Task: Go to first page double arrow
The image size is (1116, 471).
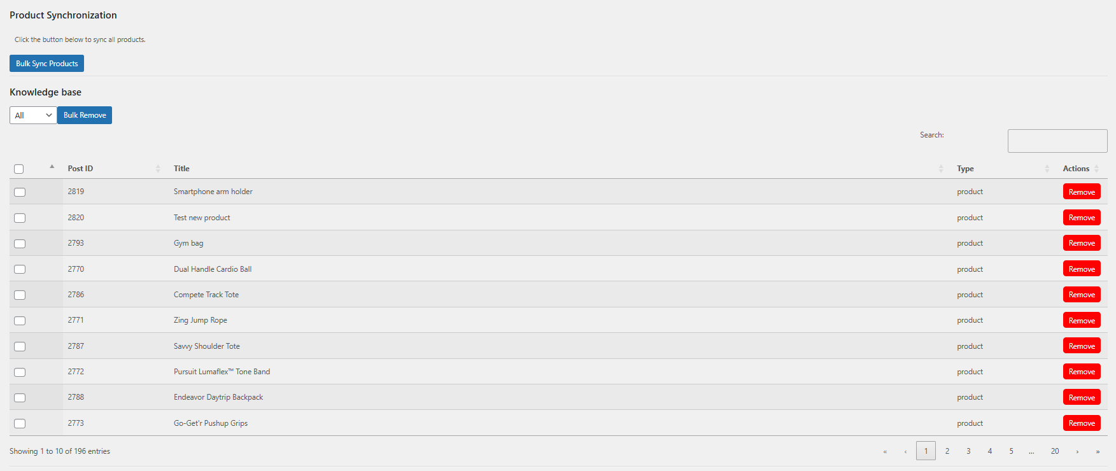Action: coord(885,451)
